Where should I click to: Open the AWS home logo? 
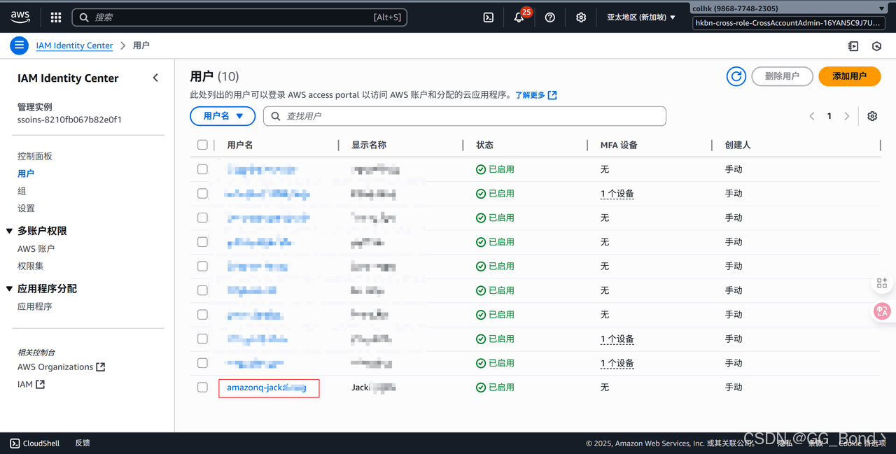[20, 17]
